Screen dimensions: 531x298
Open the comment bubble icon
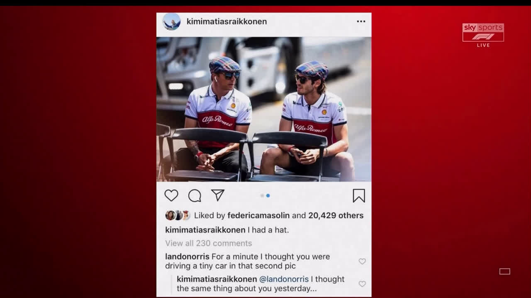tap(195, 196)
